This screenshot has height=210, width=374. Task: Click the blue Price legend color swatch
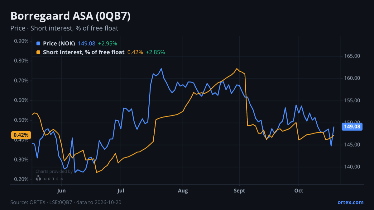click(38, 44)
